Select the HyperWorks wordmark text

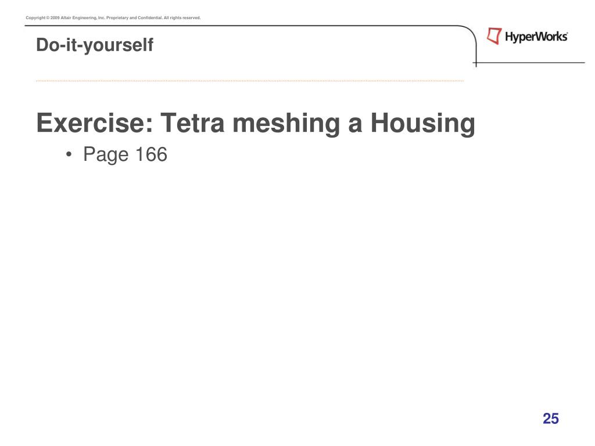tap(535, 37)
